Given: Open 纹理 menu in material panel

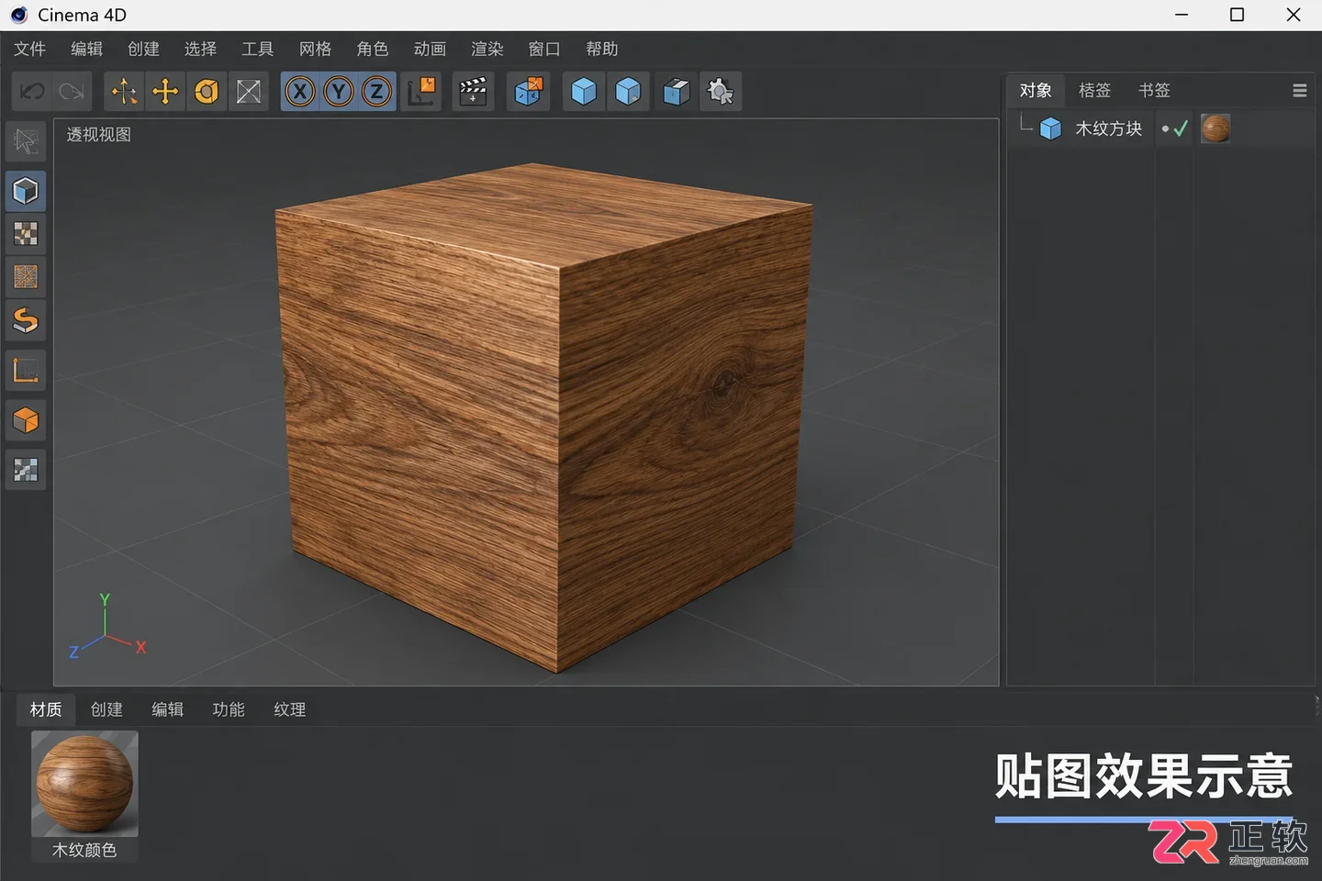Looking at the screenshot, I should point(289,709).
